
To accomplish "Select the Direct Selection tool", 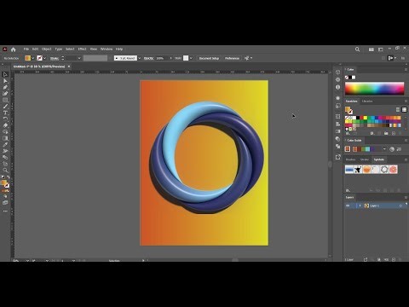I will pyautogui.click(x=5, y=81).
